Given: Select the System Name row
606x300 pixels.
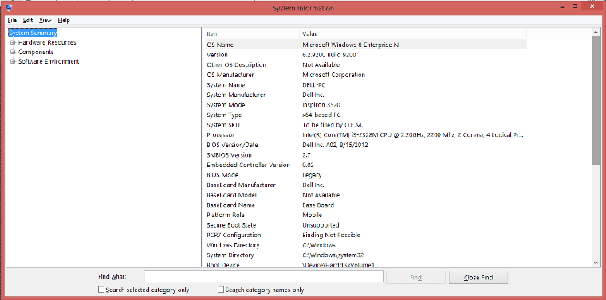Looking at the screenshot, I should click(x=365, y=85).
